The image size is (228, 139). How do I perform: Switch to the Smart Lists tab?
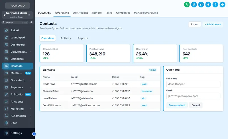[62, 13]
